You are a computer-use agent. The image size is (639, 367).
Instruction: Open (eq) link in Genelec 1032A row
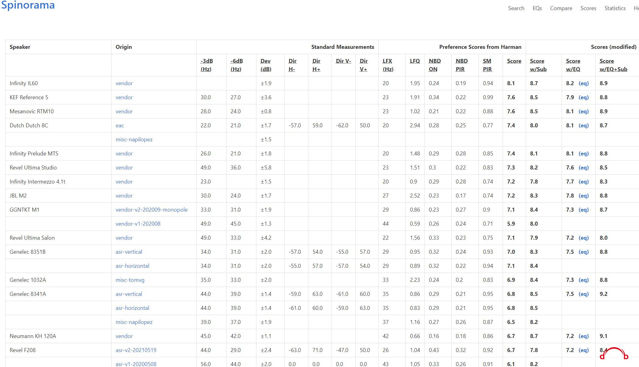click(583, 280)
